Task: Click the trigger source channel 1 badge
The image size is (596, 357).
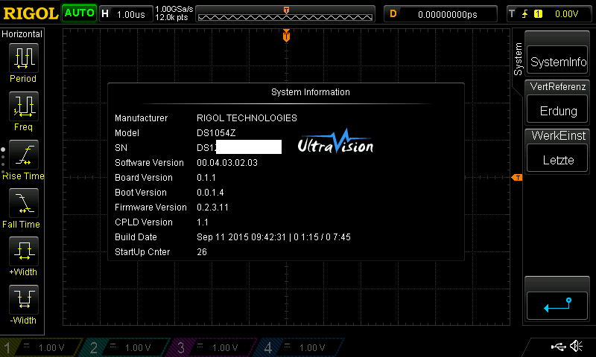Action: 538,14
